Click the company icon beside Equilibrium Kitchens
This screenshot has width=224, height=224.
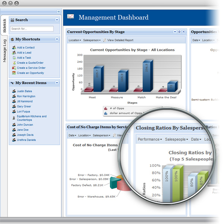coord(14,118)
